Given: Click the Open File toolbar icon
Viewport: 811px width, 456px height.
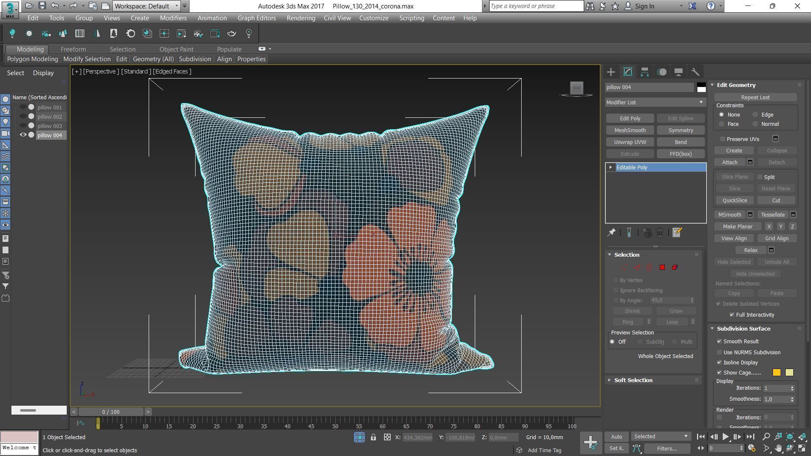Looking at the screenshot, I should pos(29,6).
